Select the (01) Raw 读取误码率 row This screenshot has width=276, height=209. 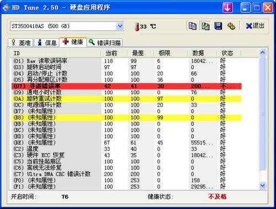coord(126,61)
